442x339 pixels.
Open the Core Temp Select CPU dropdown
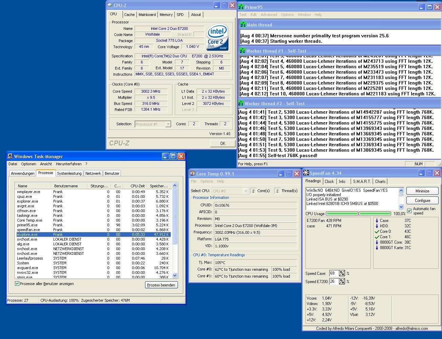tap(246, 191)
